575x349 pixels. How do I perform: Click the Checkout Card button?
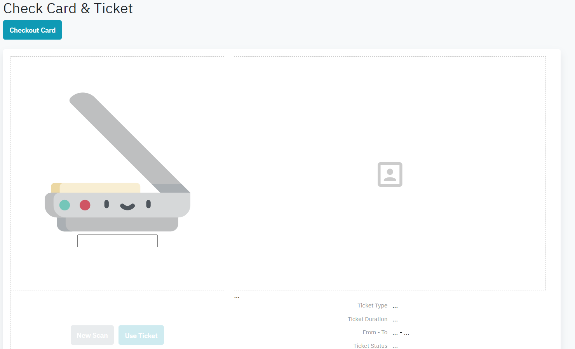[32, 30]
